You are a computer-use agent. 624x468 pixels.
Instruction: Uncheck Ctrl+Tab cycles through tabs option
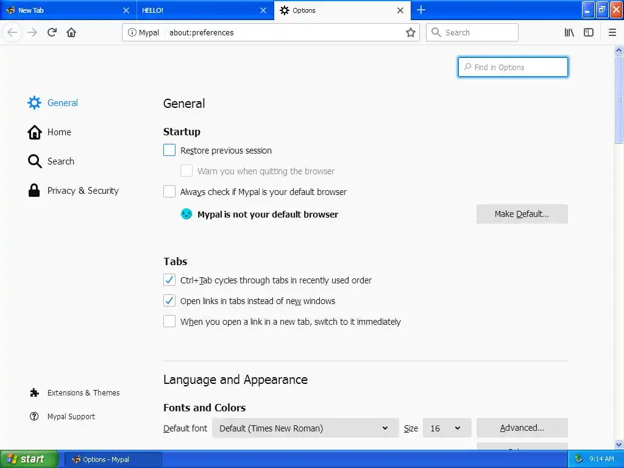[x=169, y=280]
